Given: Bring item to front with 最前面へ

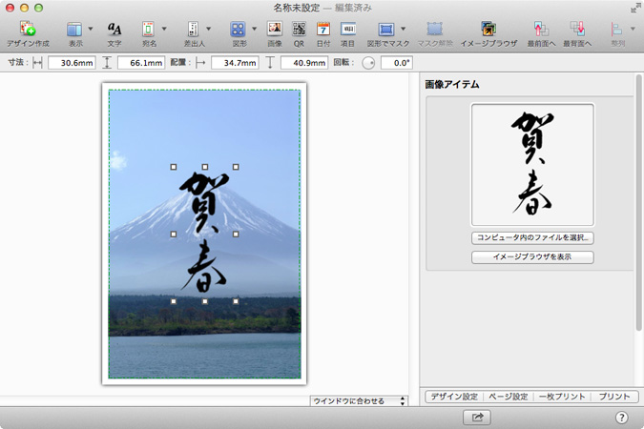Looking at the screenshot, I should coord(542,30).
